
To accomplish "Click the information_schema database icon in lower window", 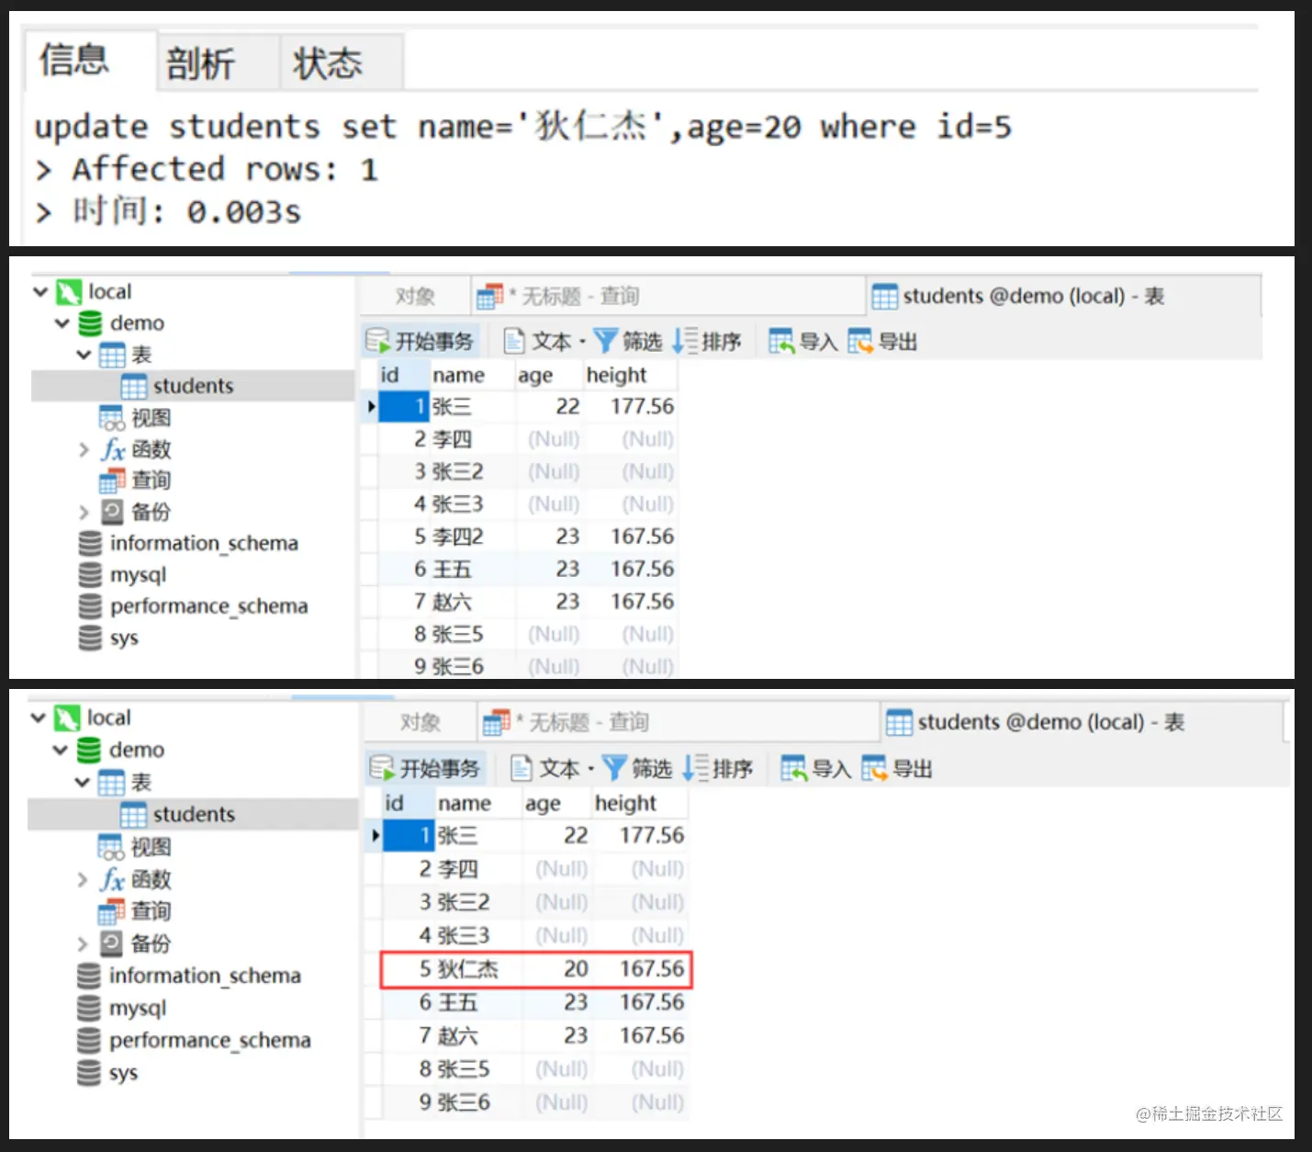I will [x=89, y=976].
